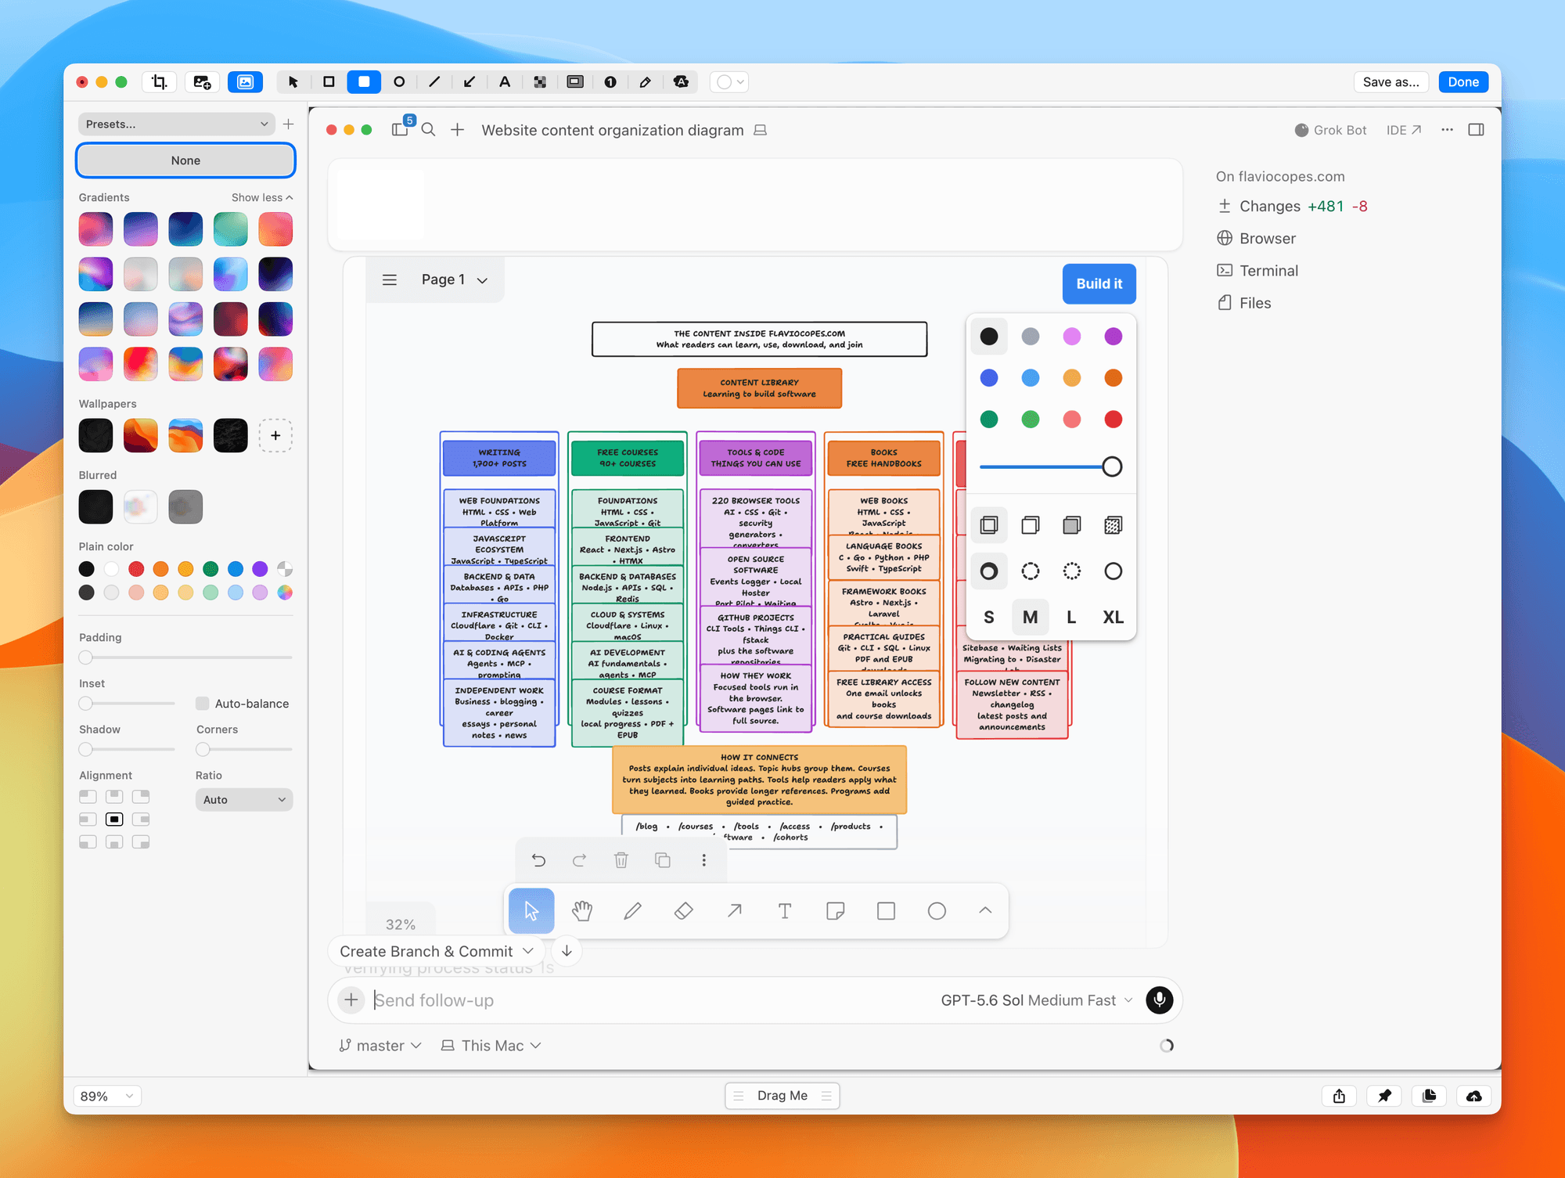Select the eraser tool in canvas
This screenshot has width=1565, height=1178.
click(684, 911)
